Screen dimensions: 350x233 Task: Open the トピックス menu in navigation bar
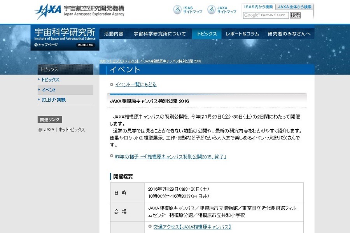point(207,34)
